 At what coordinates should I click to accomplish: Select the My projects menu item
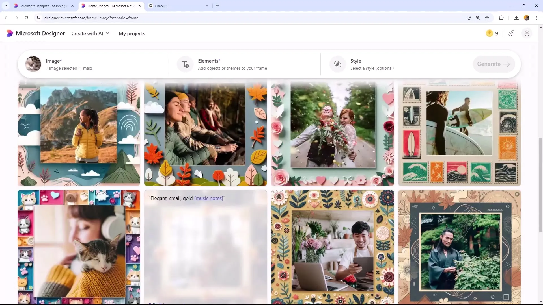pyautogui.click(x=132, y=34)
